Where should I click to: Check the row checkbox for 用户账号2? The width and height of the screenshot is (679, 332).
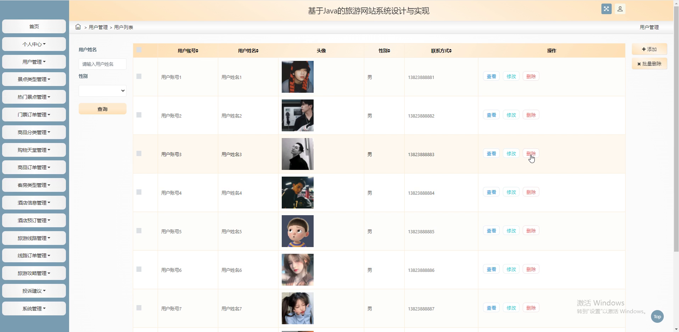coord(139,115)
